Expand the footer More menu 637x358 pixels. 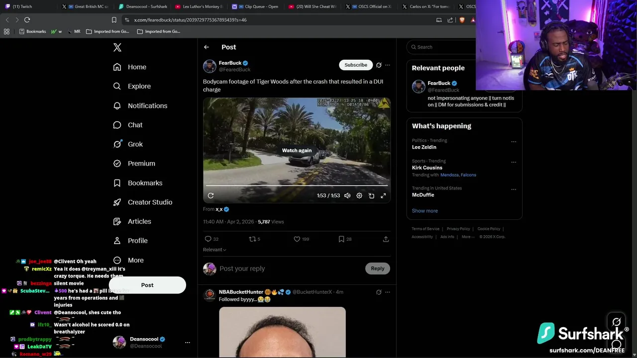(467, 237)
